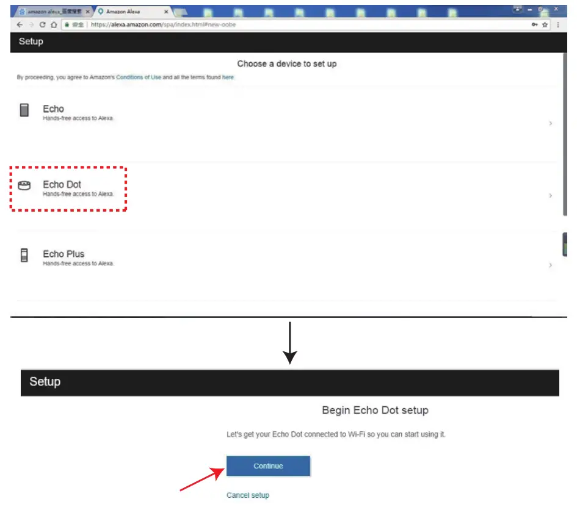Close the browser window
The image size is (577, 510).
coord(556,9)
